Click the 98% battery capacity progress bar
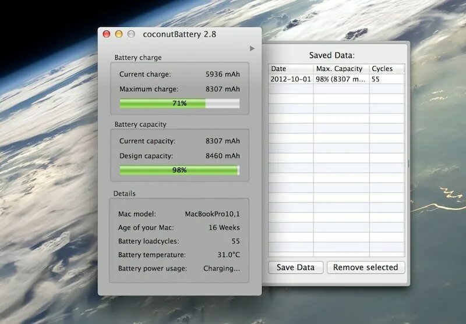This screenshot has height=324, width=466. 179,170
